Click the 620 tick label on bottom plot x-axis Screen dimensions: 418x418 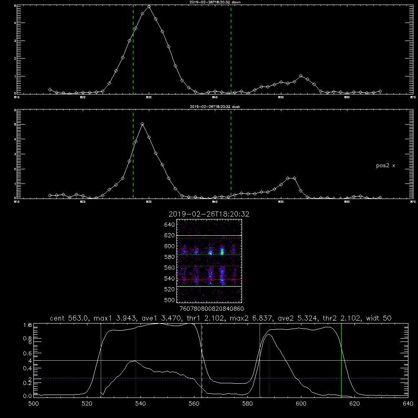(x=354, y=404)
